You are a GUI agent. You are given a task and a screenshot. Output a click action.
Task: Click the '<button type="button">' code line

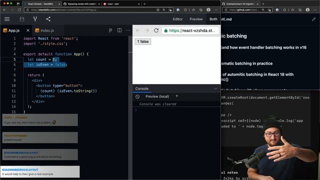[x=59, y=85]
